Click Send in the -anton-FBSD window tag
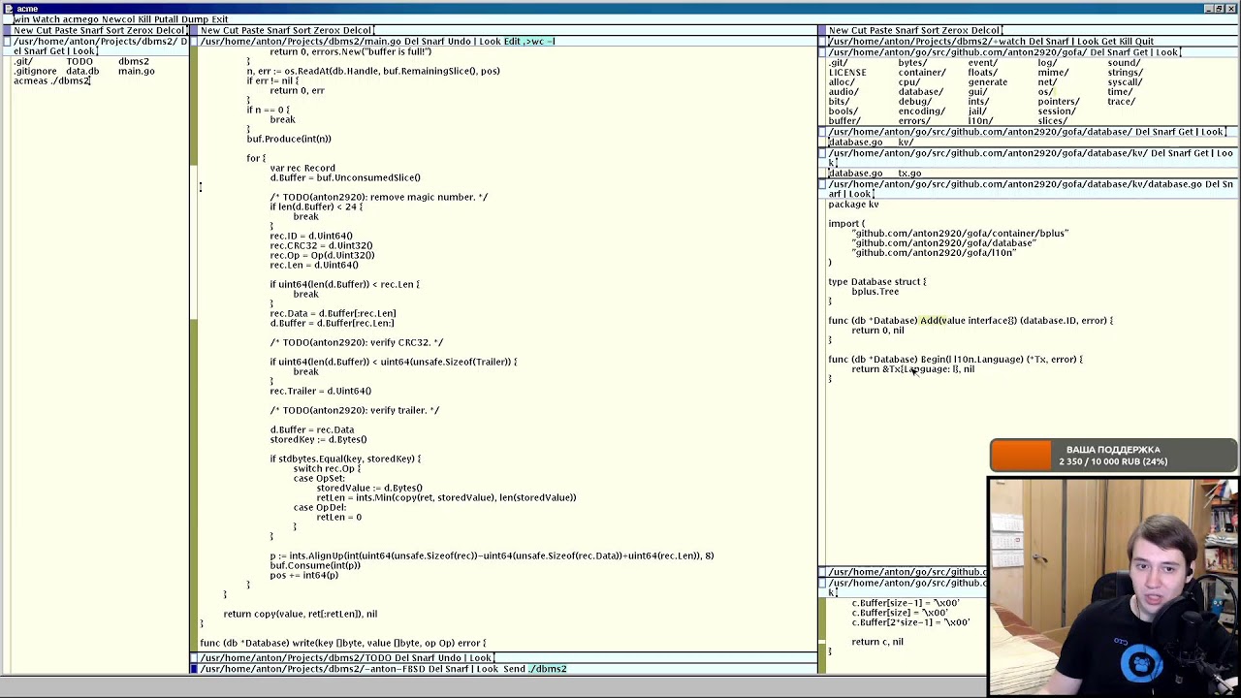 (514, 669)
